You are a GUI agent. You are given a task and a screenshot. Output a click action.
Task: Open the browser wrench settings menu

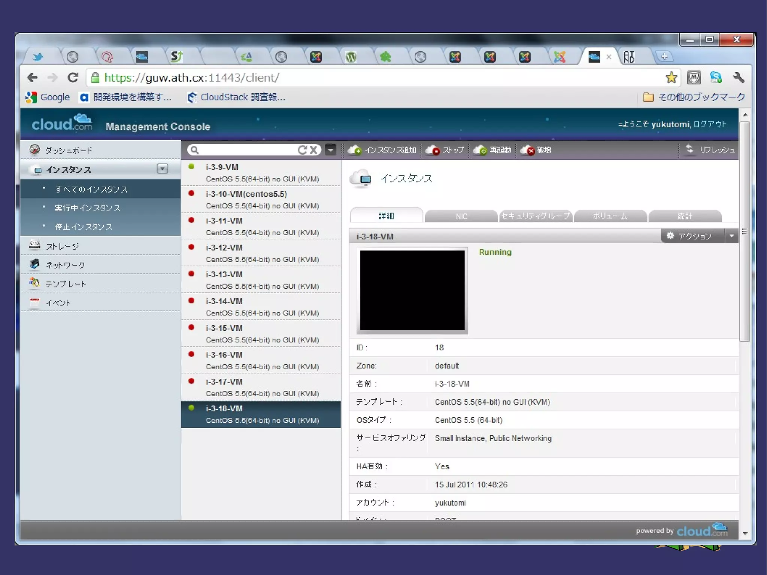tap(739, 78)
